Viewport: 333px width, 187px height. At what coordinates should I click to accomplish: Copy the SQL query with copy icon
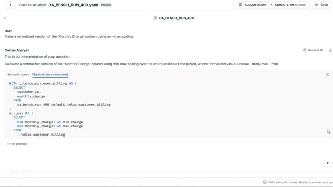pyautogui.click(x=328, y=74)
